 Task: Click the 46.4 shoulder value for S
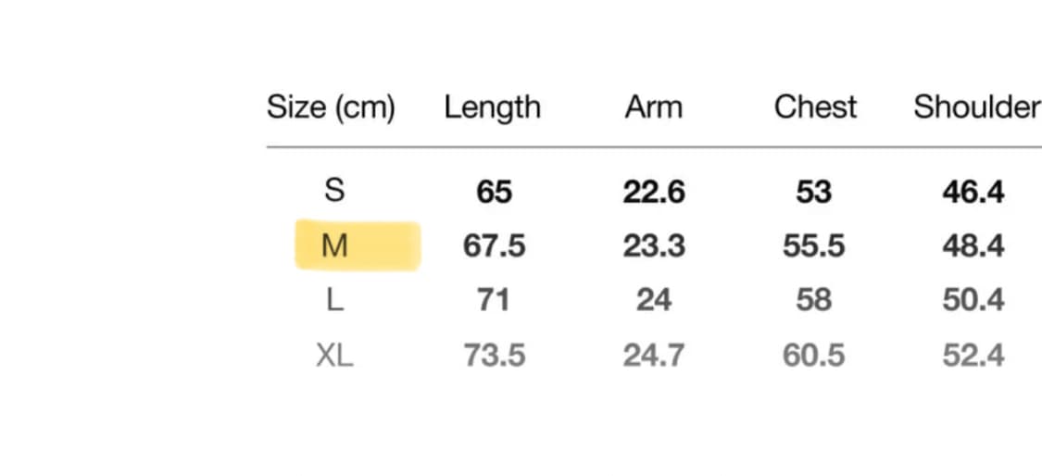(973, 192)
